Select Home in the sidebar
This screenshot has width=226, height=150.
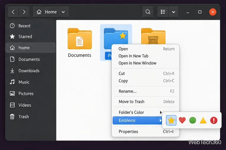tap(31, 47)
